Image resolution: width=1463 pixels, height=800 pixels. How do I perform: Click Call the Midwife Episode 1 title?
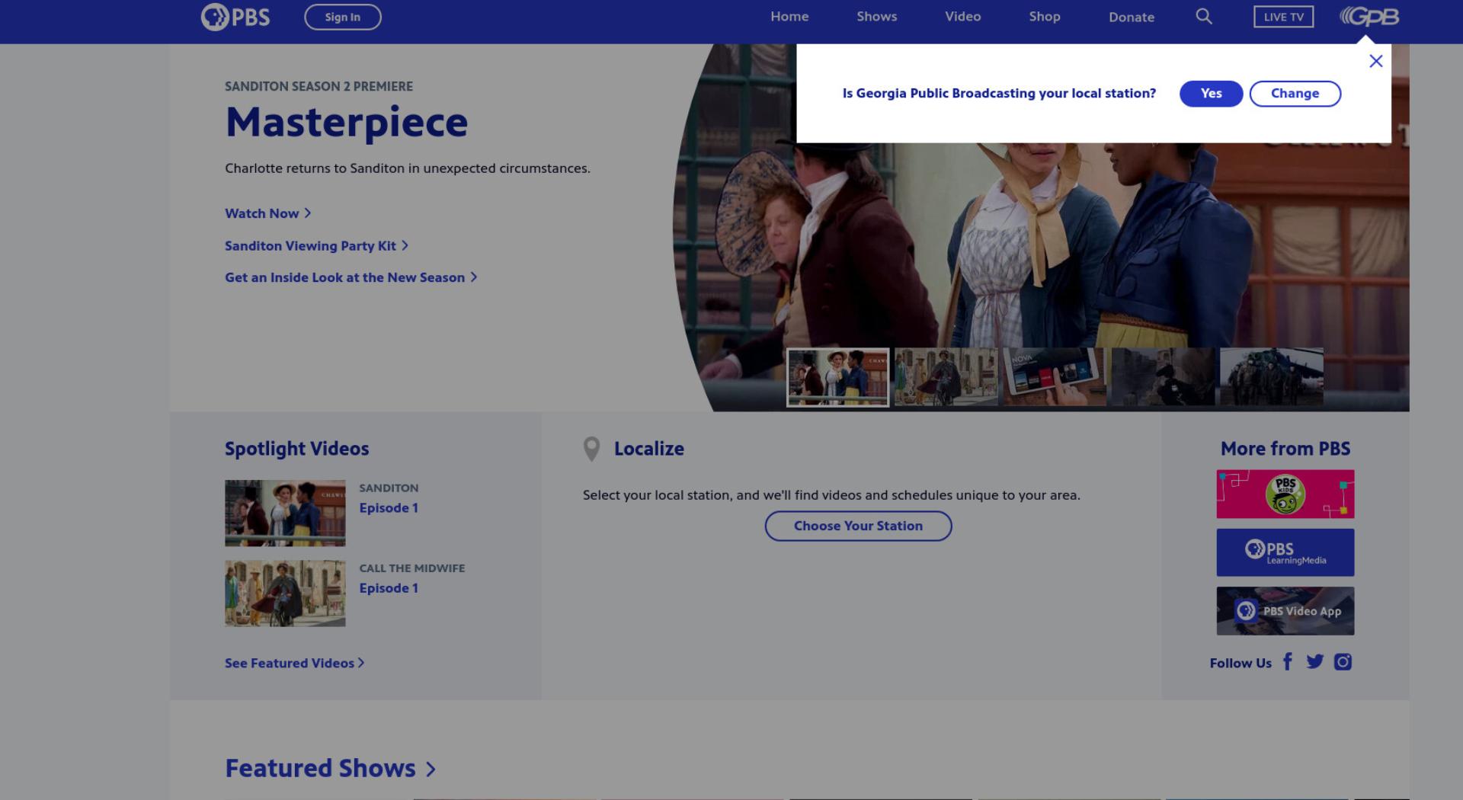pyautogui.click(x=389, y=588)
